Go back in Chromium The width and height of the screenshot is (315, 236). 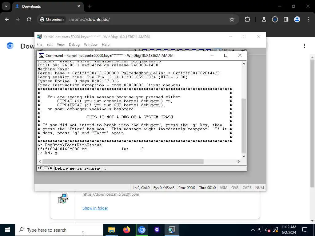coord(7,19)
